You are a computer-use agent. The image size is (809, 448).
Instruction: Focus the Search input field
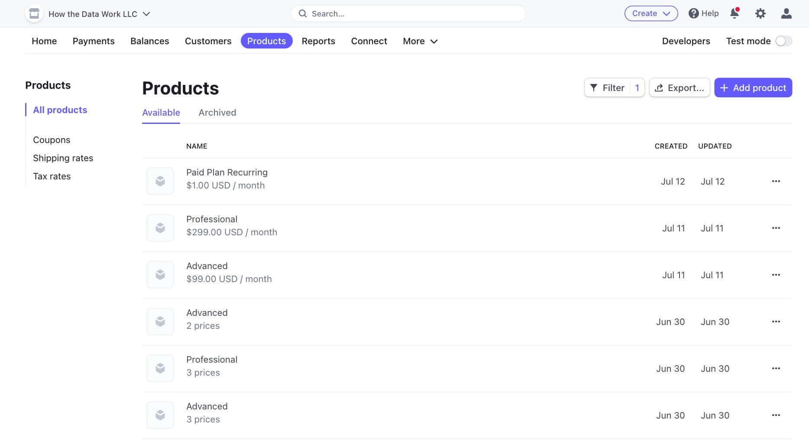(408, 14)
